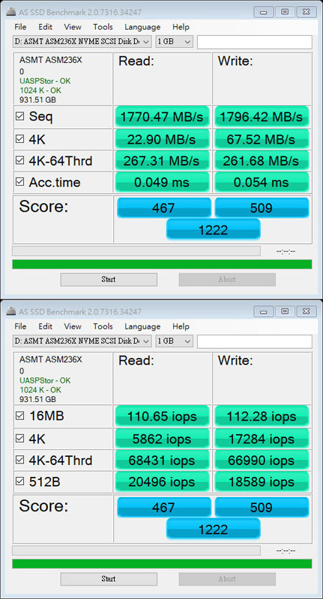The image size is (323, 599).
Task: Click 512B read result 20496 iops
Action: pos(162,481)
